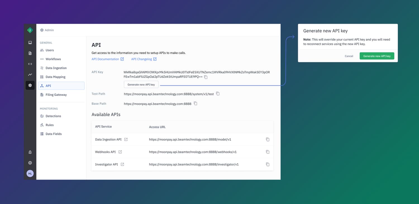This screenshot has width=419, height=204.
Task: Open the Data Fields menu item
Action: pos(61,134)
